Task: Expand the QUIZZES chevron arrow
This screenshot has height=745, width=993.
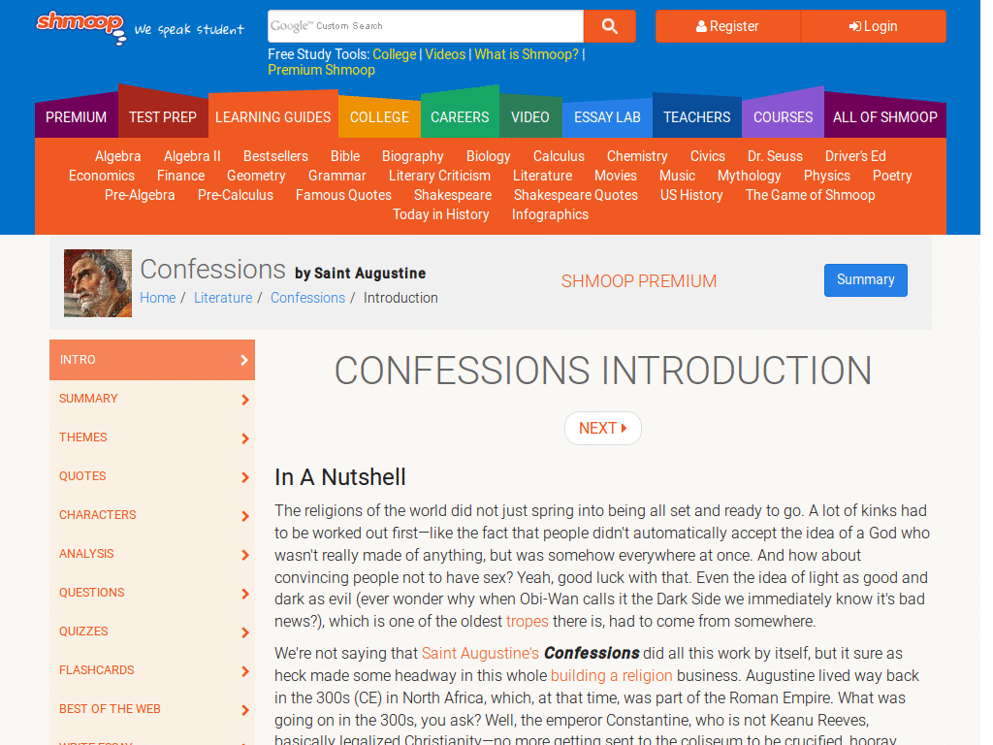Action: tap(245, 632)
